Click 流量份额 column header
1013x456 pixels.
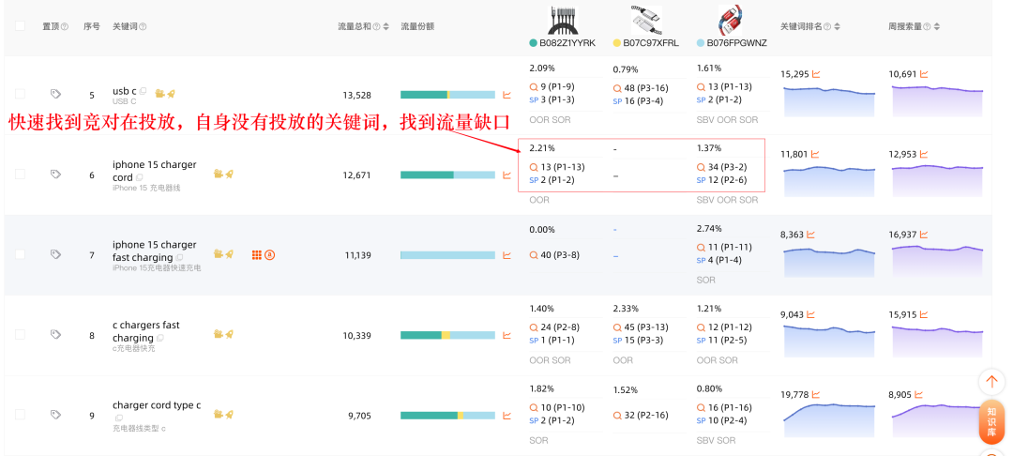coord(417,26)
